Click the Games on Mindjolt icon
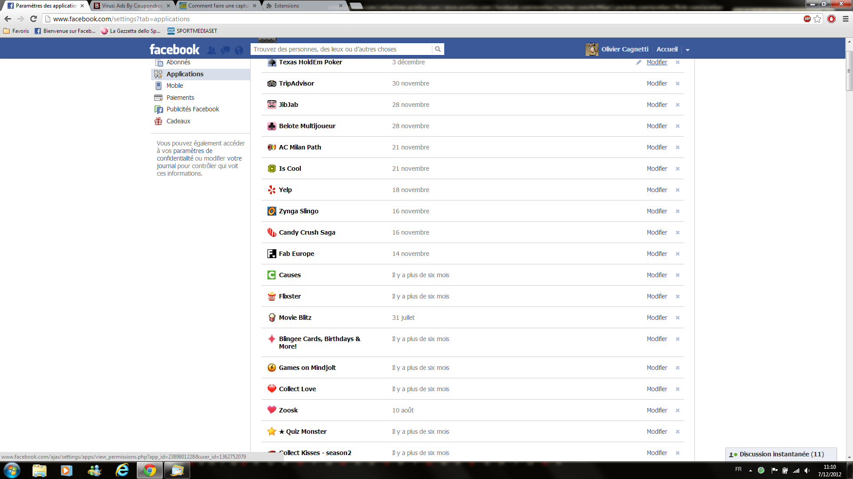Viewport: 853px width, 479px height. (271, 368)
